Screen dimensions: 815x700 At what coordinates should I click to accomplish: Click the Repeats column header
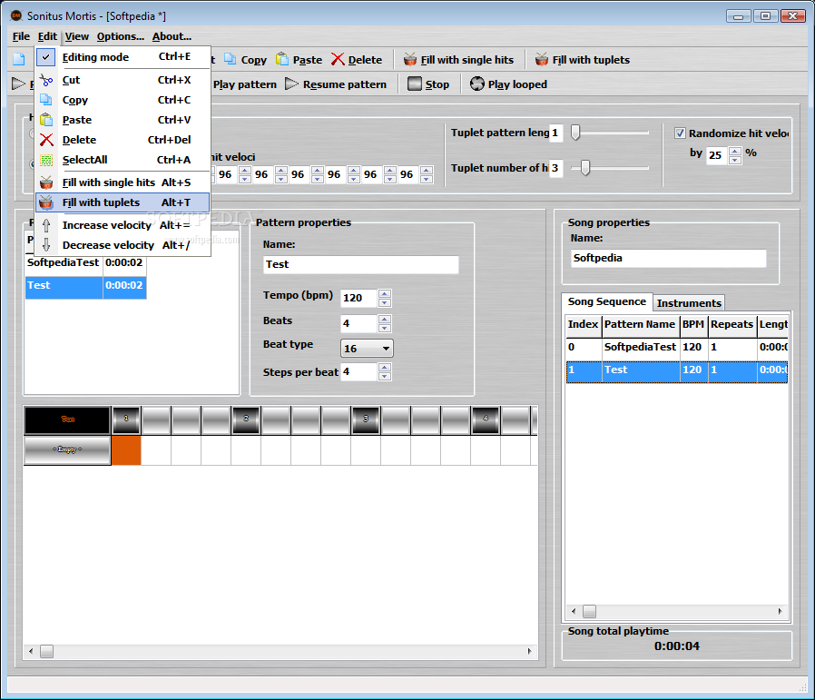point(732,324)
